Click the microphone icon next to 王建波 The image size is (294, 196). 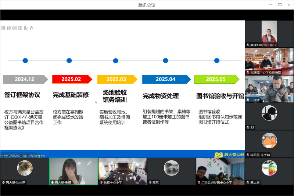[x=248, y=100]
